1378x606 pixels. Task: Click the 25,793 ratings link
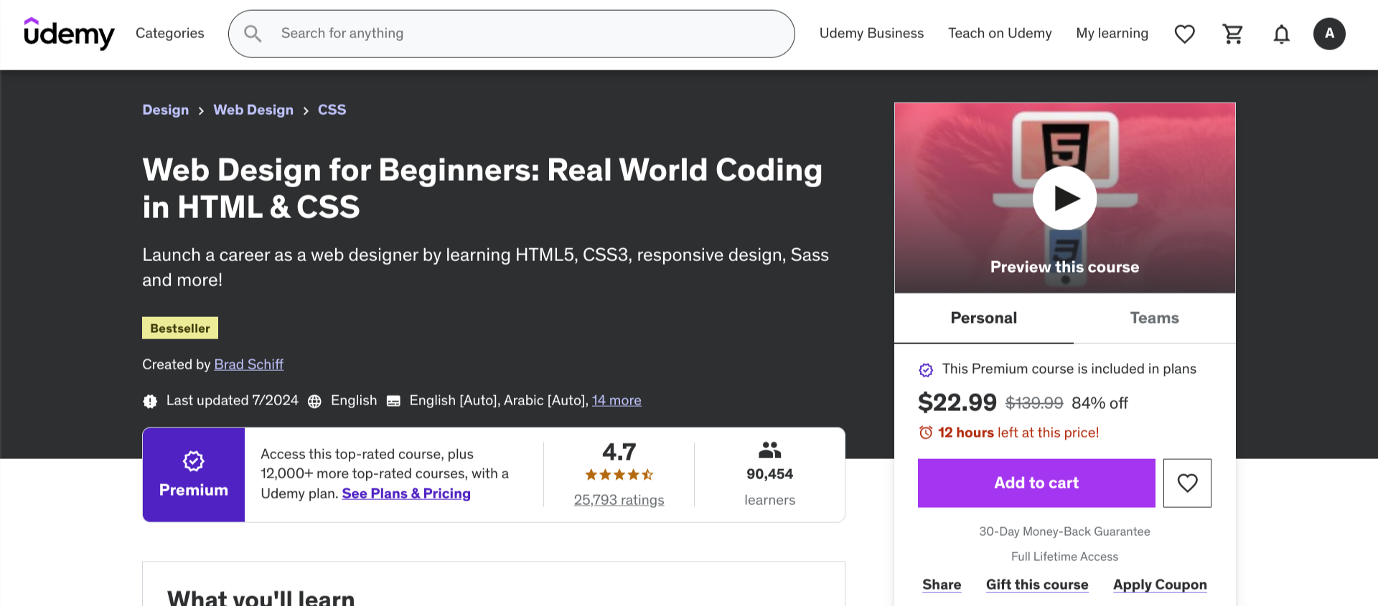click(619, 500)
